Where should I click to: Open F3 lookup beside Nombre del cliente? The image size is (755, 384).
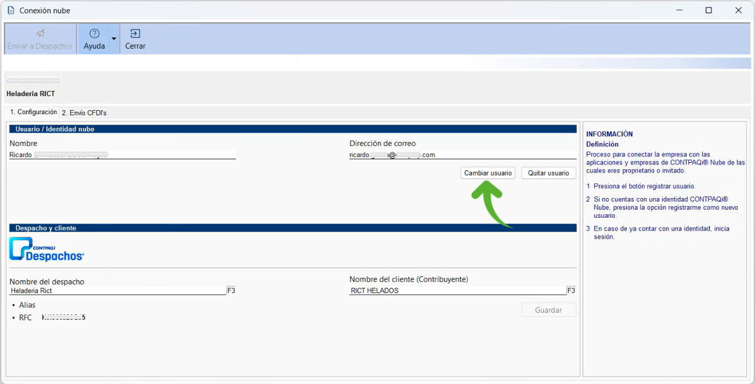pyautogui.click(x=571, y=291)
